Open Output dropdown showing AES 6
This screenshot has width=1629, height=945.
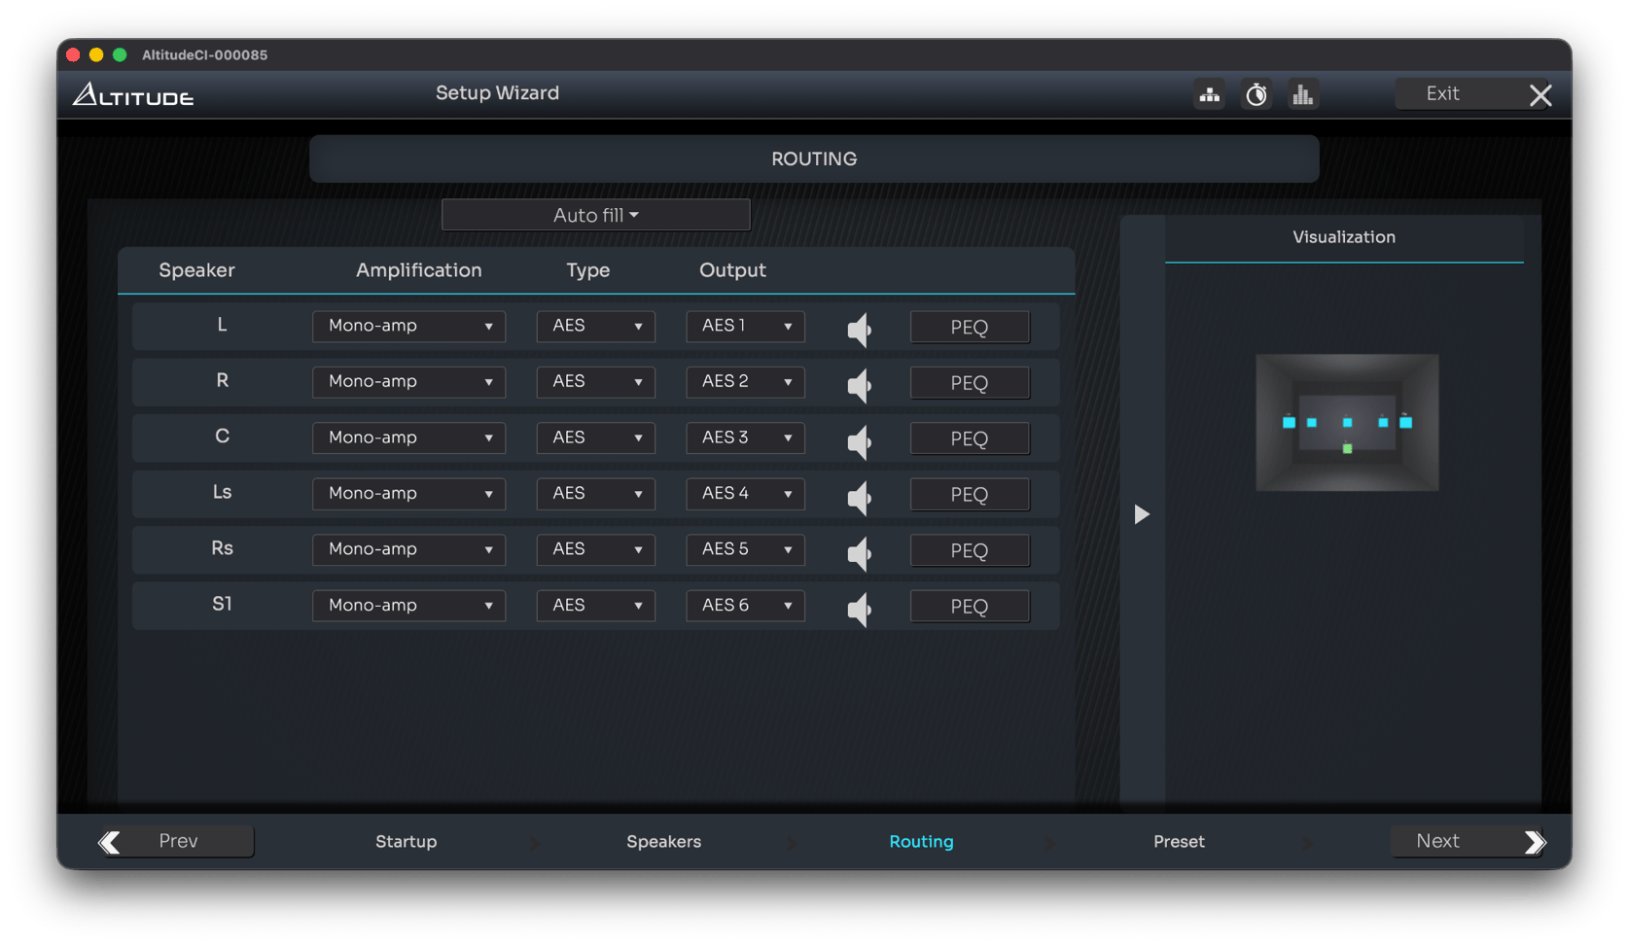point(745,605)
